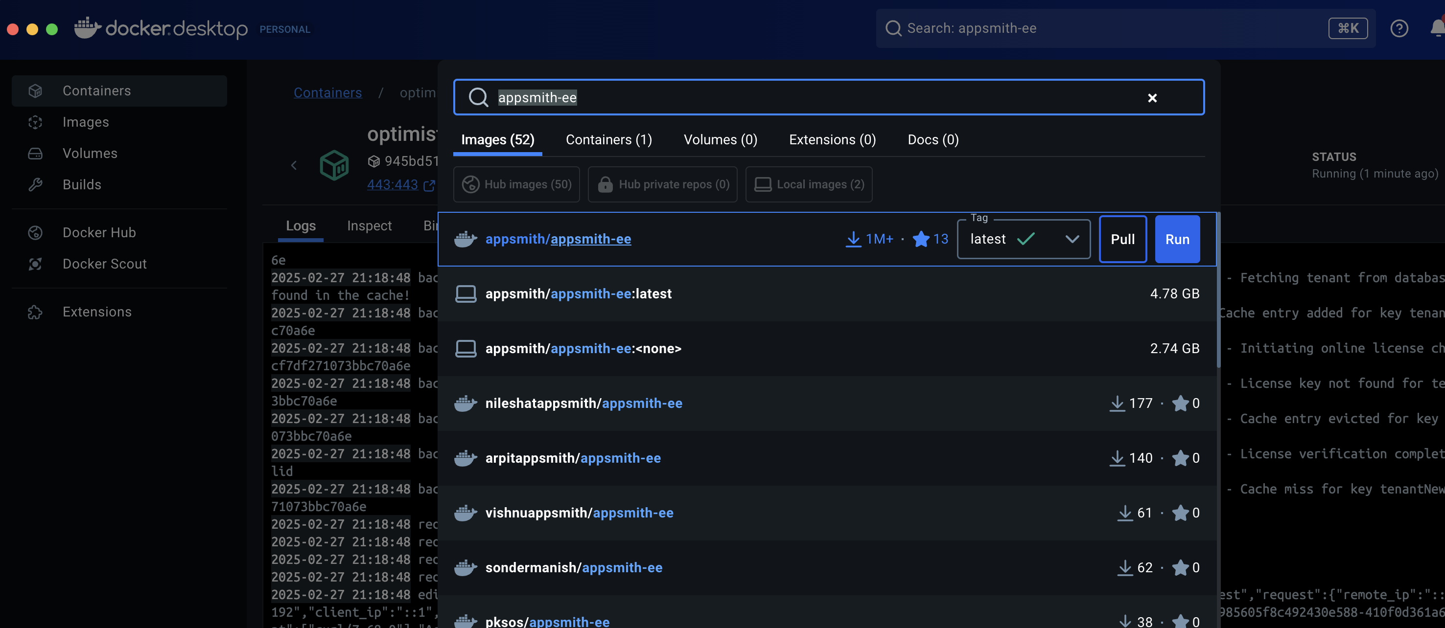The height and width of the screenshot is (628, 1445).
Task: Run the appsmith/appsmith-ee image
Action: (1177, 239)
